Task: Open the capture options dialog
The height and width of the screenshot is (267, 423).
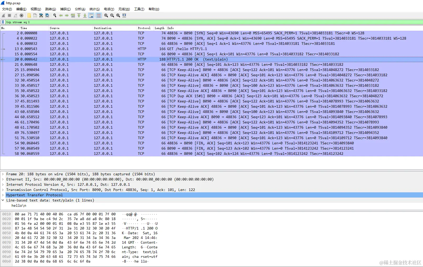Action: pyautogui.click(x=21, y=15)
